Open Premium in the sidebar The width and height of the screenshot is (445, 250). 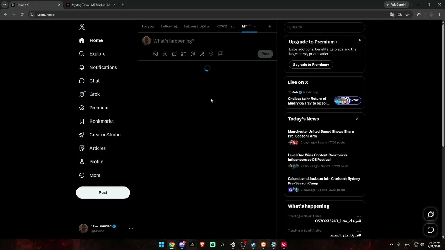point(94,108)
